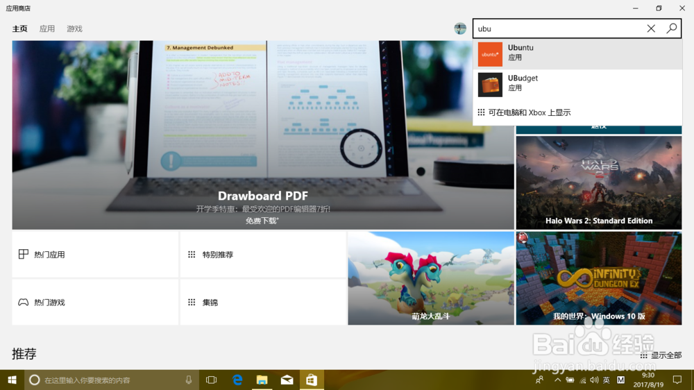Open the Drawboard PDF featured banner
The height and width of the screenshot is (390, 694).
263,135
